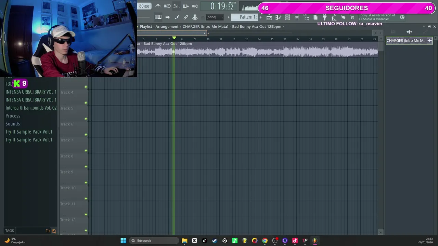
Task: Click Playlist in the breadcrumb title
Action: tap(146, 26)
